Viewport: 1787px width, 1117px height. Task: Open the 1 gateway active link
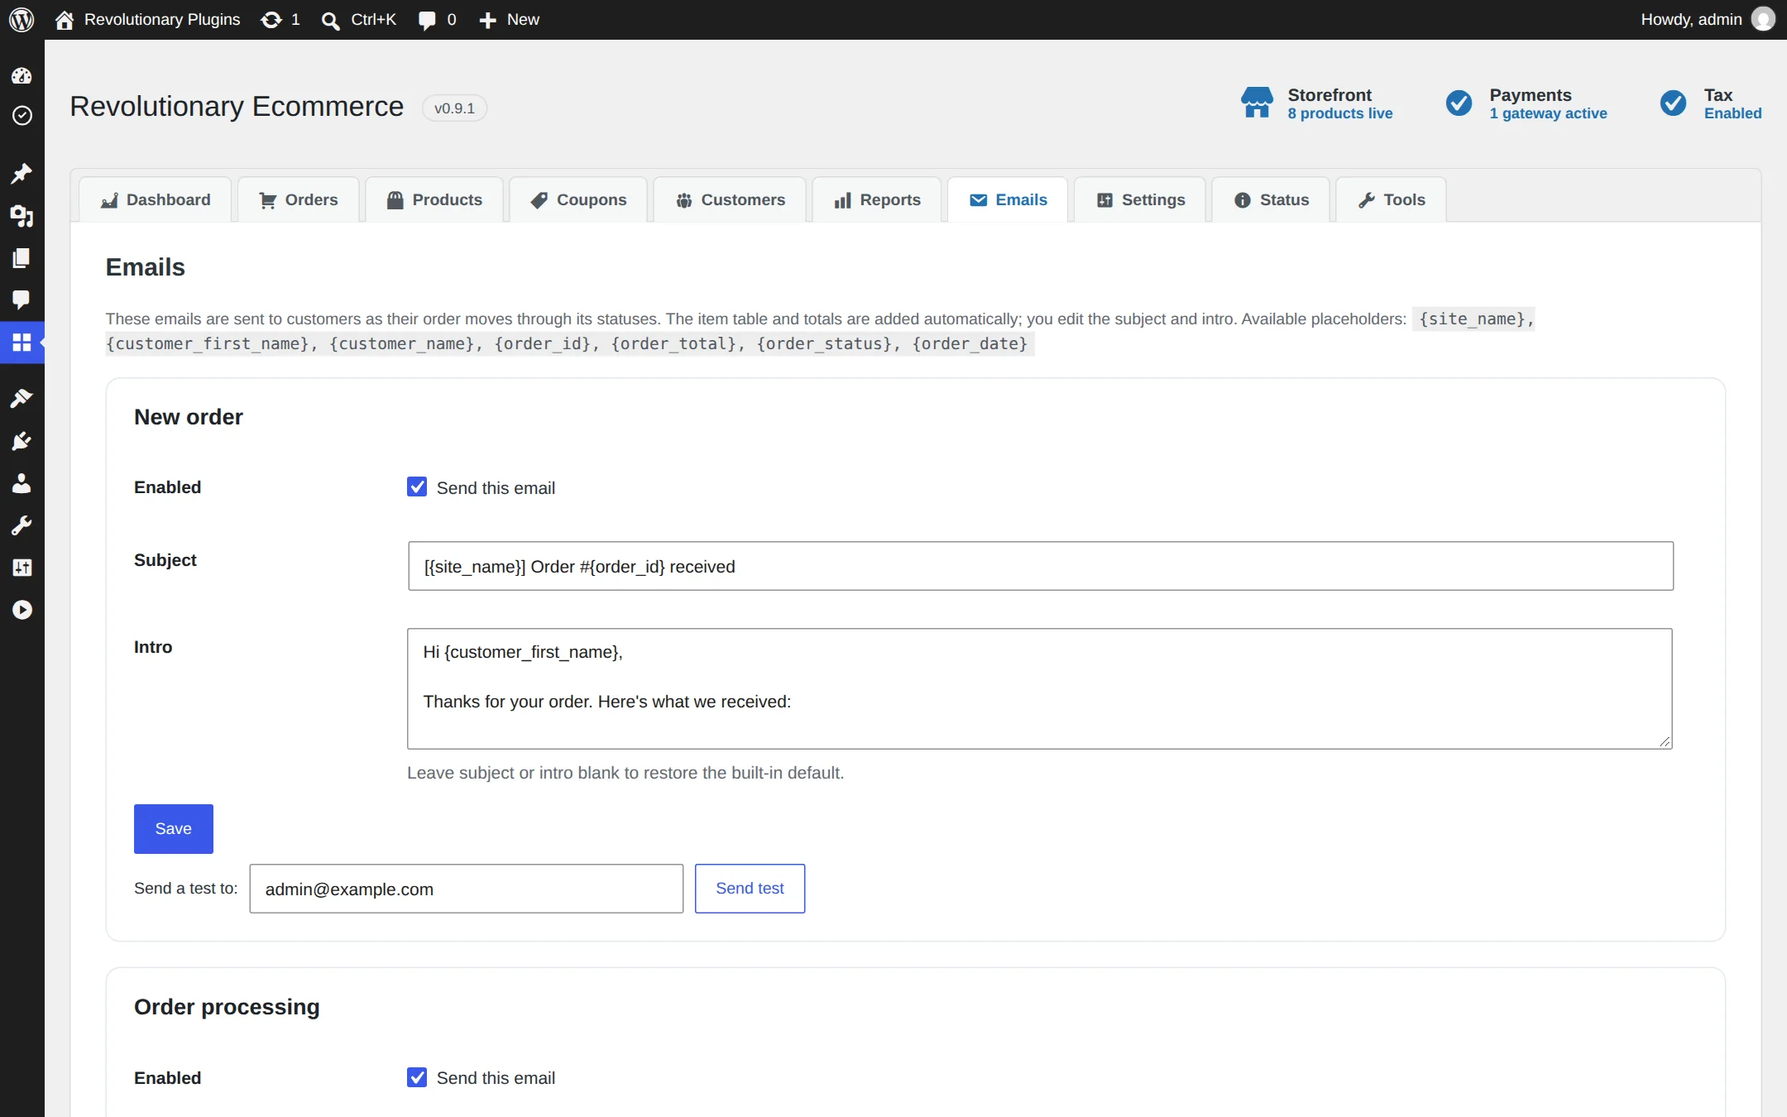tap(1548, 113)
